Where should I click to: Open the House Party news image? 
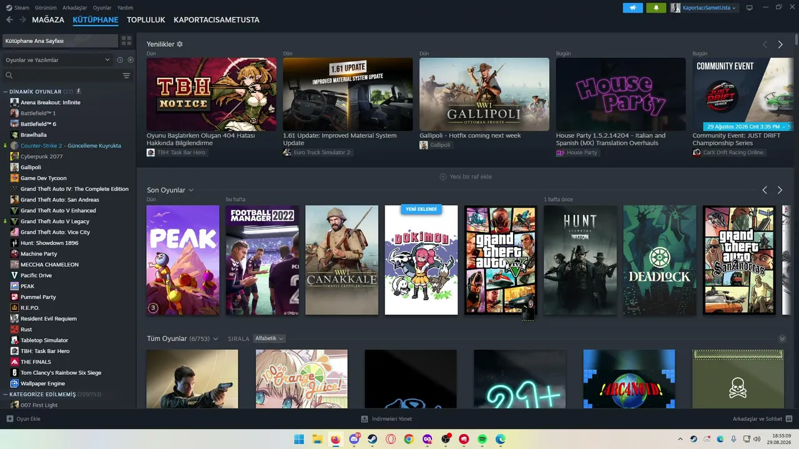(620, 94)
